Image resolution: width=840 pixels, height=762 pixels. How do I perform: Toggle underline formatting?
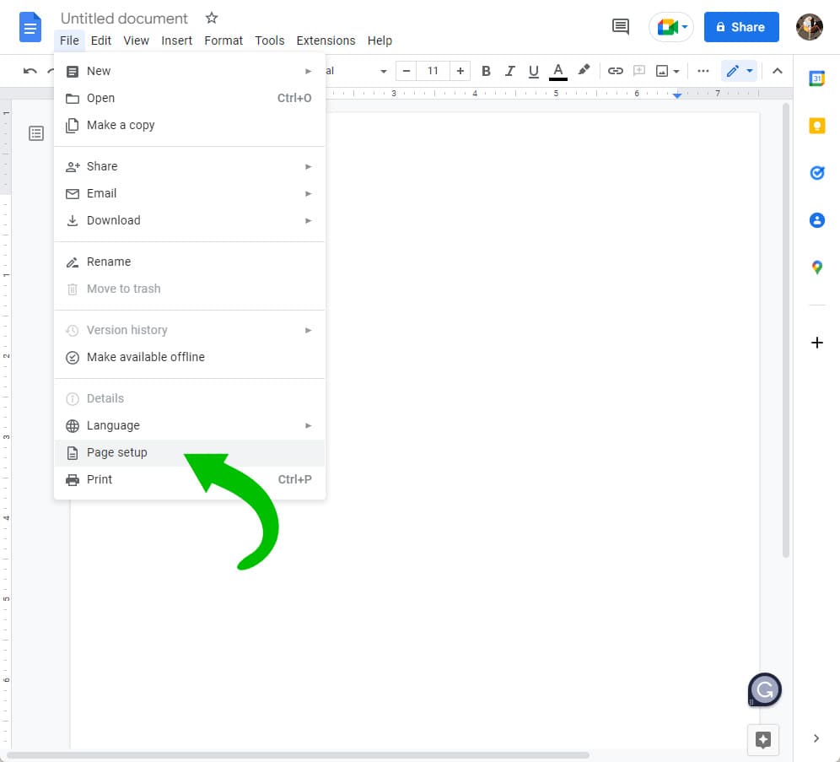pyautogui.click(x=533, y=71)
